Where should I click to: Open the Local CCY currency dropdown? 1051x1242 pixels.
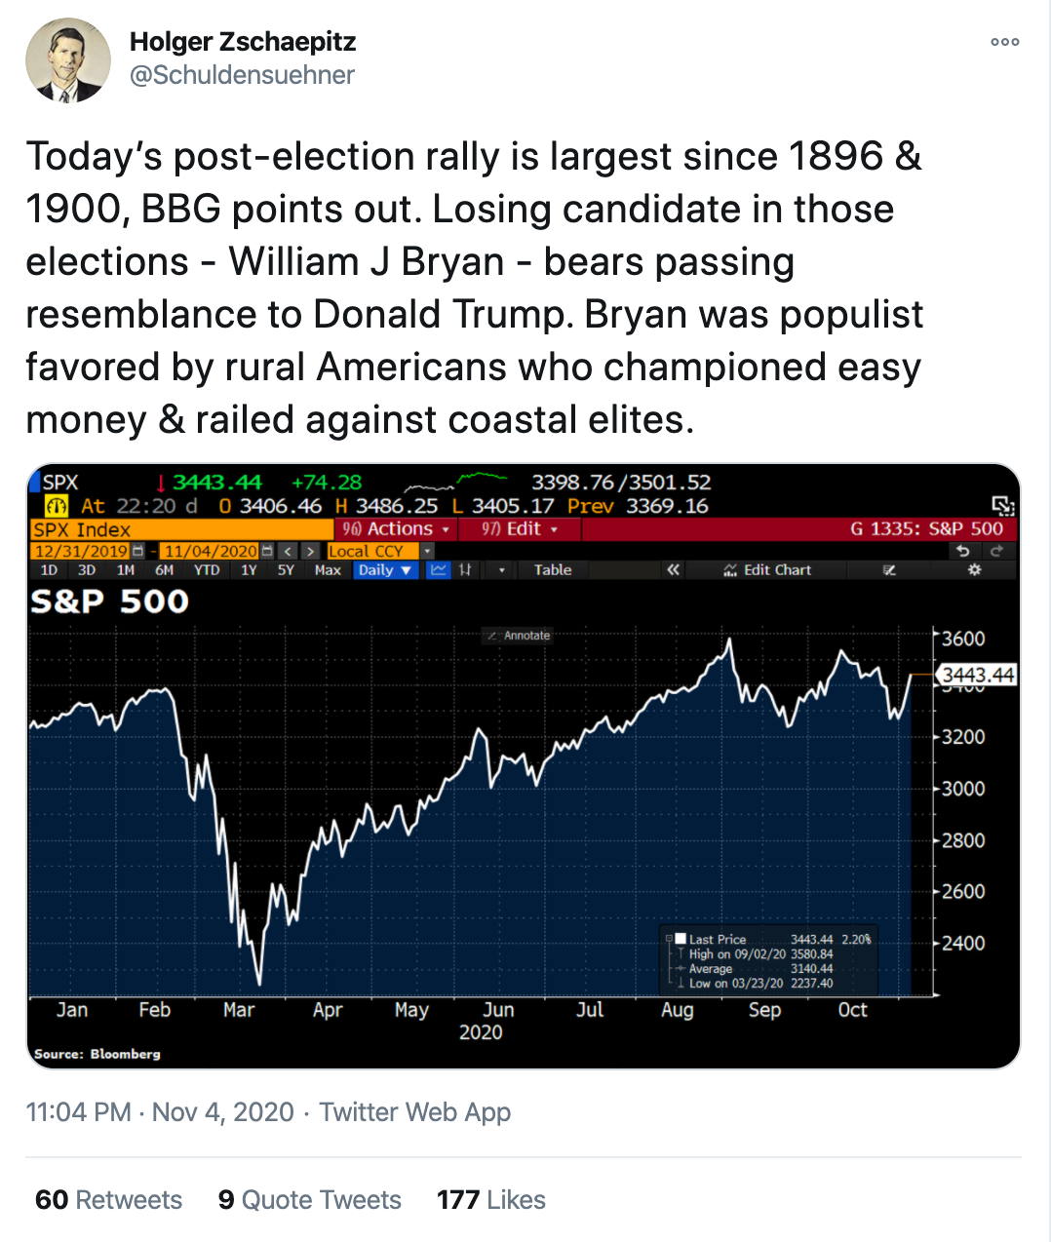[426, 551]
